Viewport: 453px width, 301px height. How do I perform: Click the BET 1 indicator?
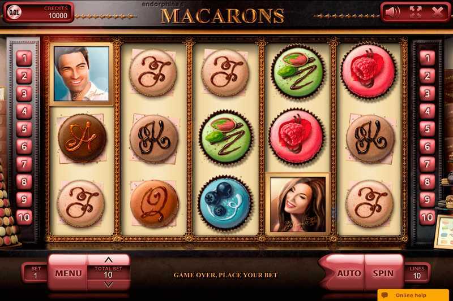click(x=36, y=273)
